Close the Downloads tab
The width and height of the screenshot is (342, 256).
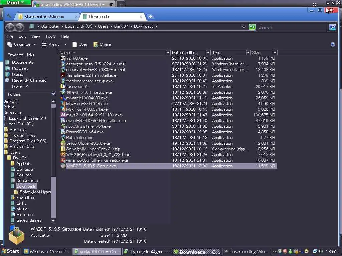(x=141, y=17)
